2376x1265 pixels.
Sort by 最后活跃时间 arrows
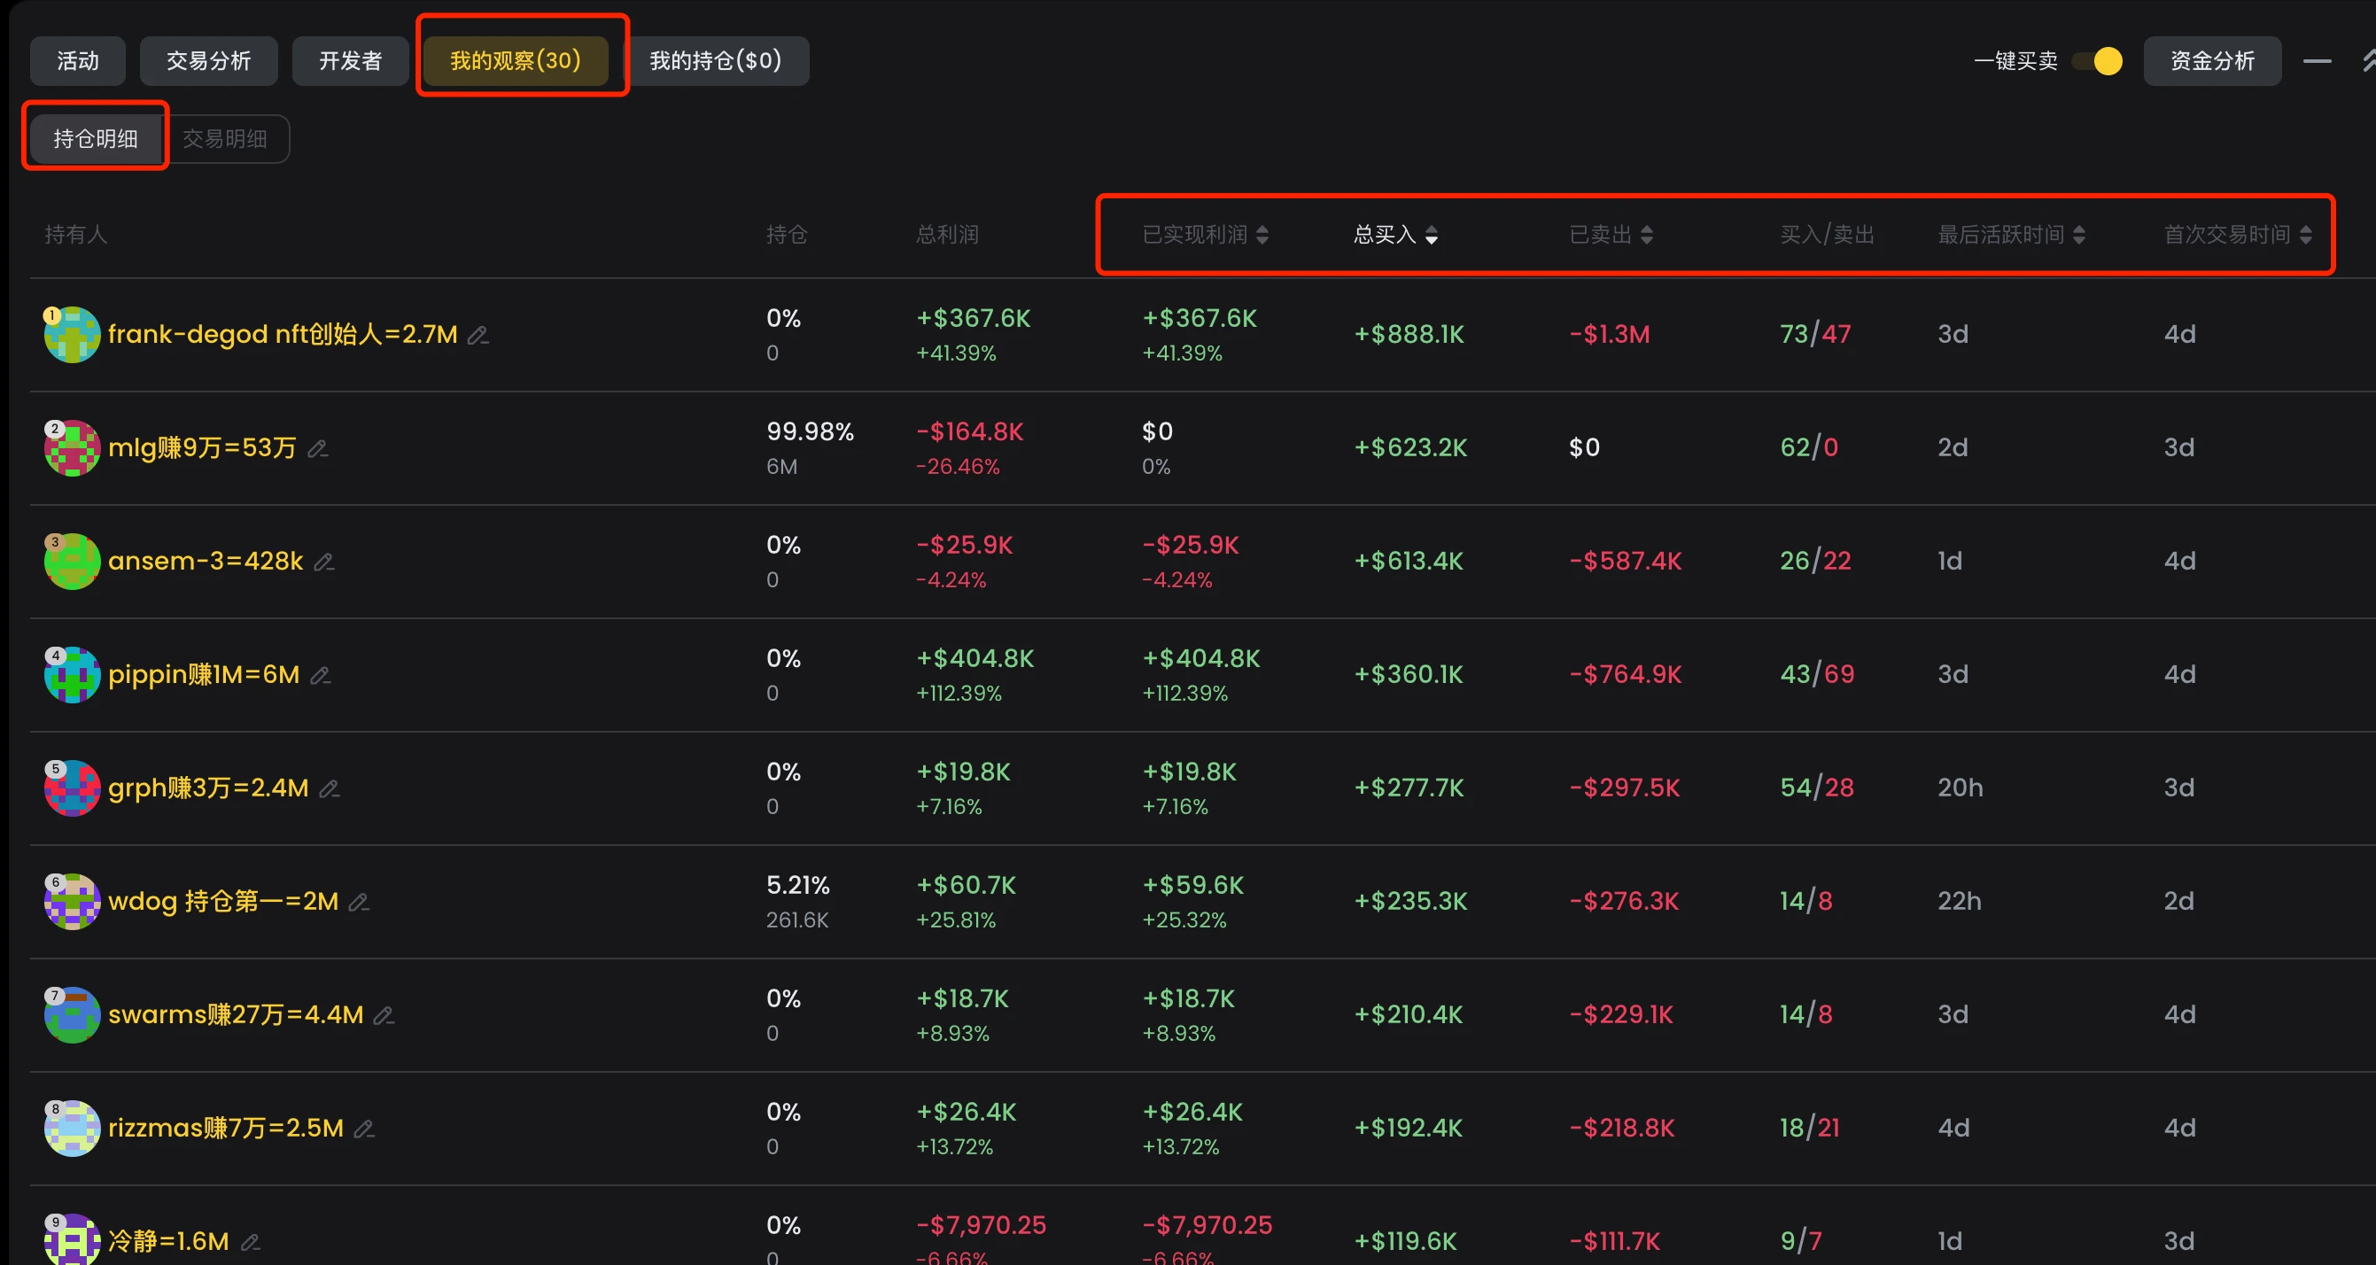[2079, 235]
